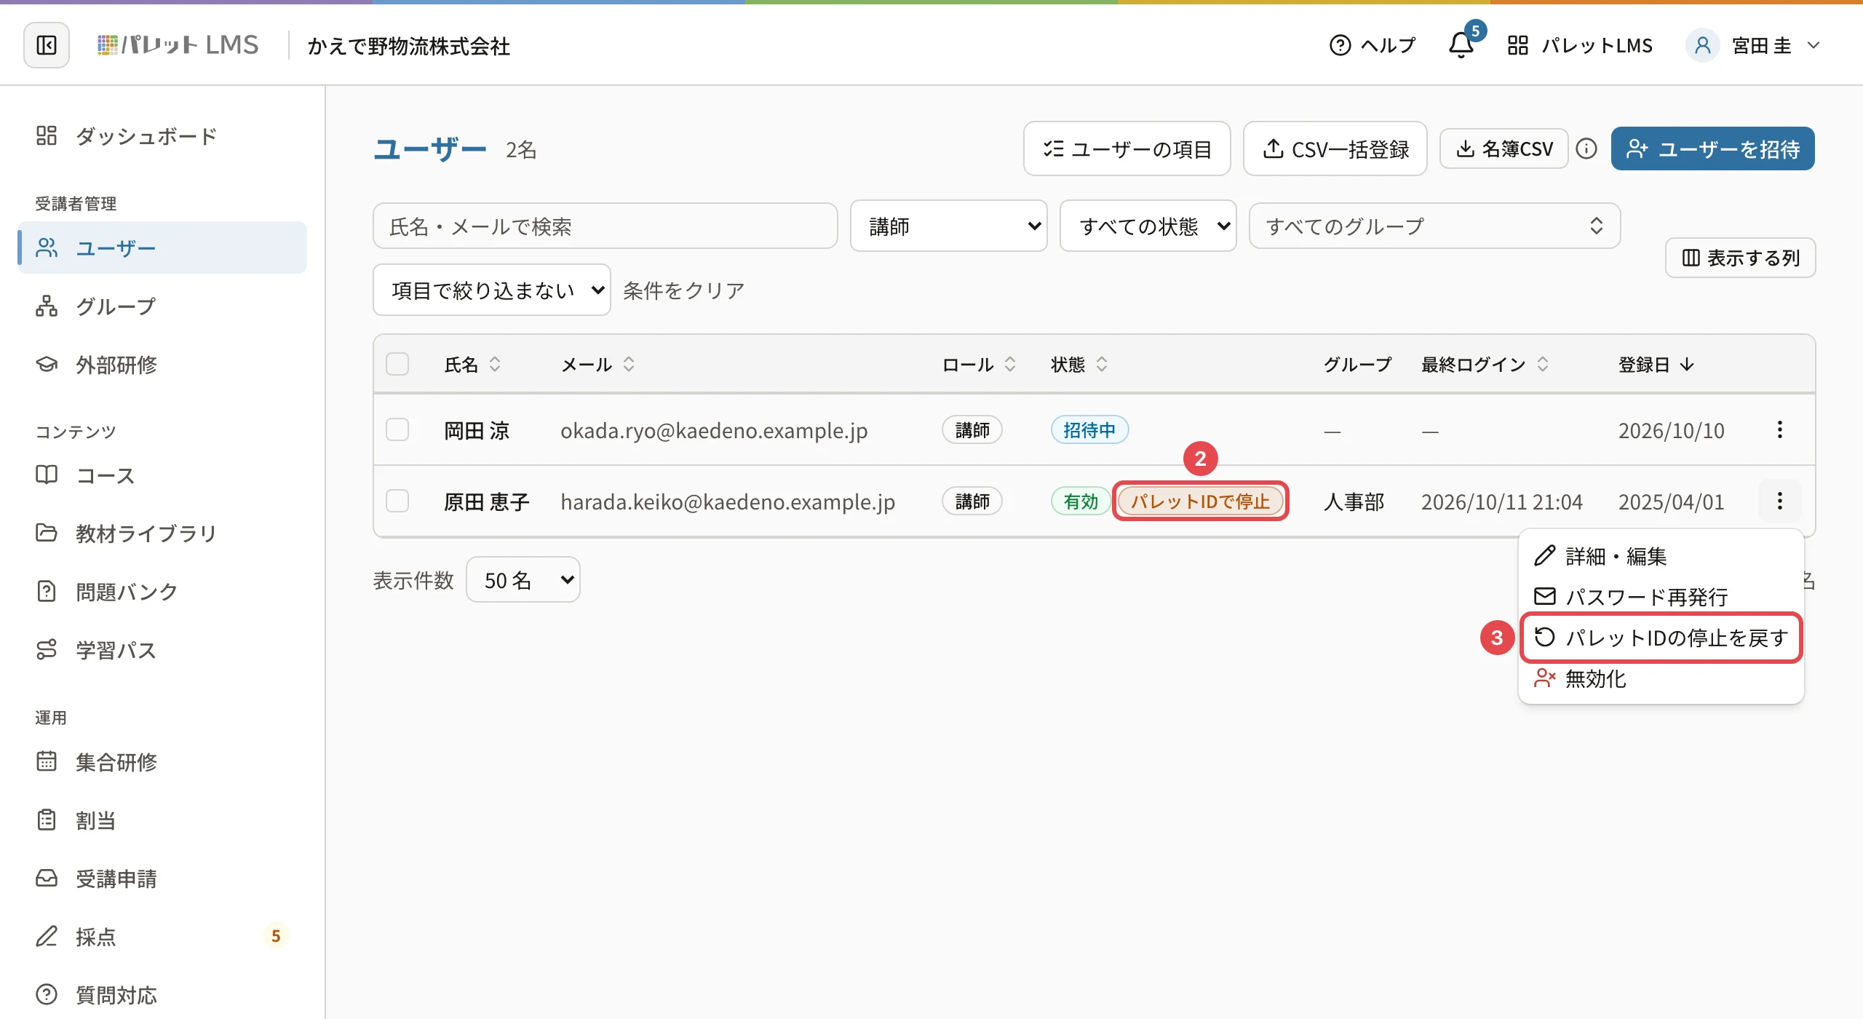Open 外部研修 in the sidebar
Viewport: 1863px width, 1019px height.
tap(162, 364)
